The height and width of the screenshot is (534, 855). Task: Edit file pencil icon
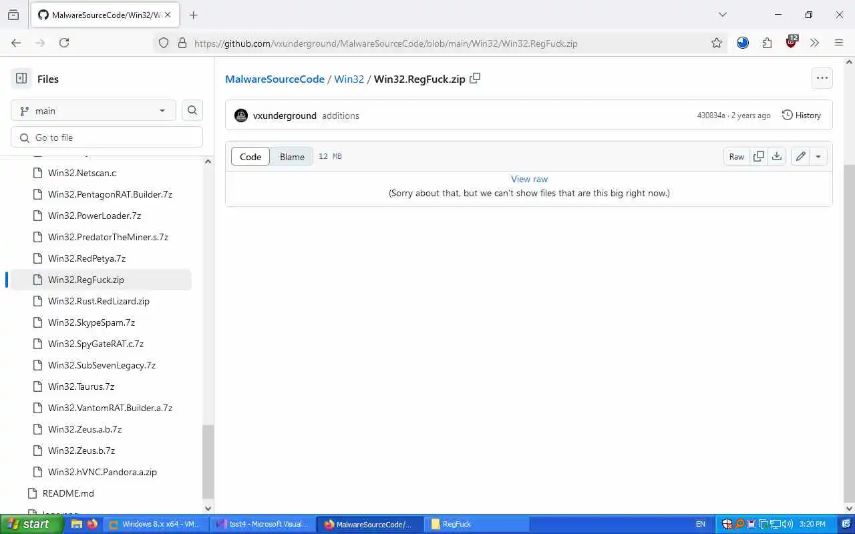(x=800, y=156)
